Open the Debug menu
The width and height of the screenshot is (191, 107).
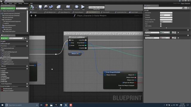pos(20,3)
